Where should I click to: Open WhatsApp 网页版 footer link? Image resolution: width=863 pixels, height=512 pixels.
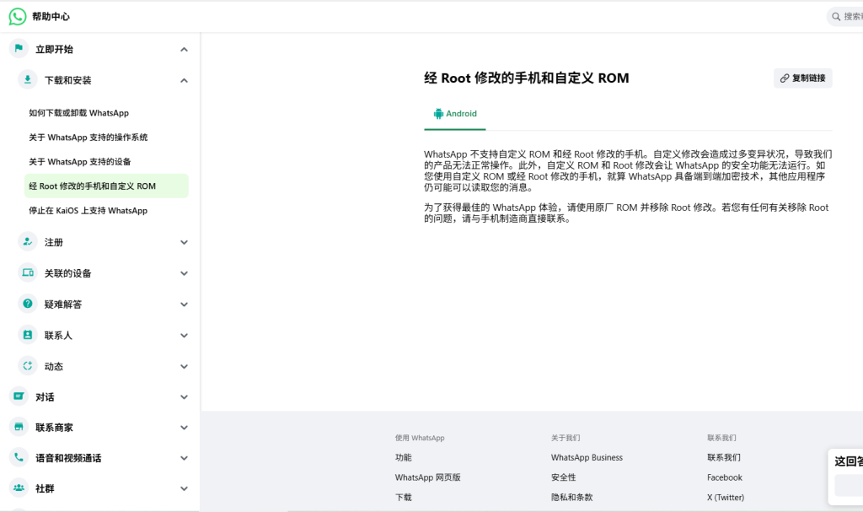pos(427,477)
